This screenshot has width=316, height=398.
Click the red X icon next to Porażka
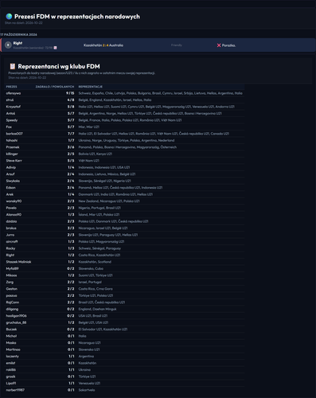[219, 45]
